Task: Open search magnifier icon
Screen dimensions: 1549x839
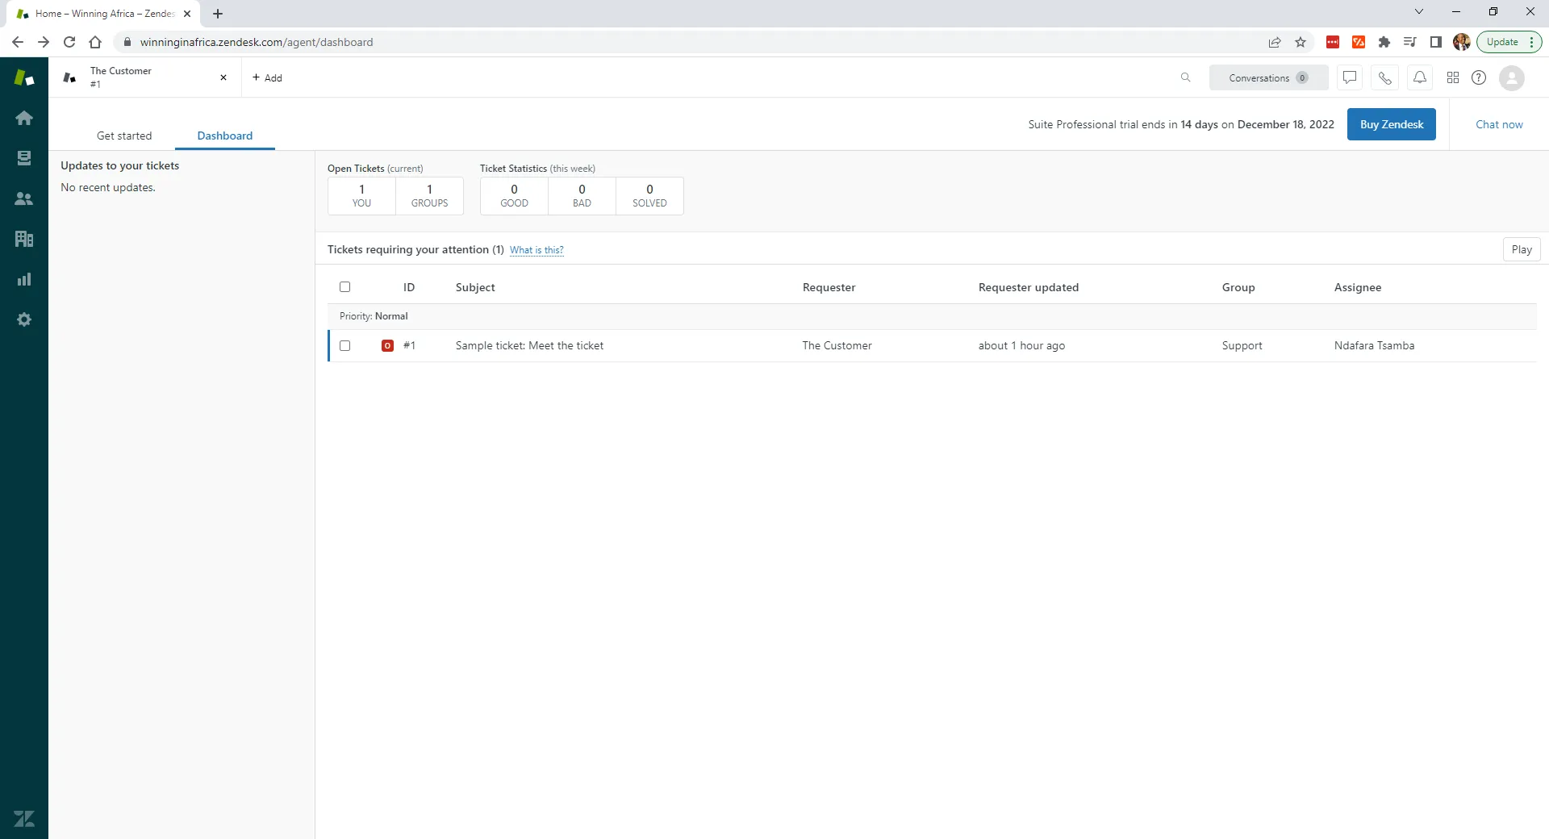Action: click(x=1185, y=77)
